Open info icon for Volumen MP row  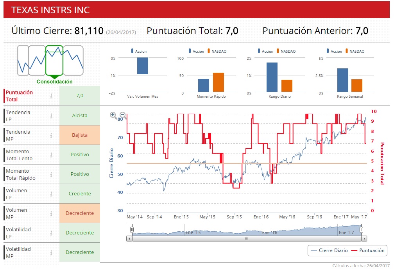(51, 213)
